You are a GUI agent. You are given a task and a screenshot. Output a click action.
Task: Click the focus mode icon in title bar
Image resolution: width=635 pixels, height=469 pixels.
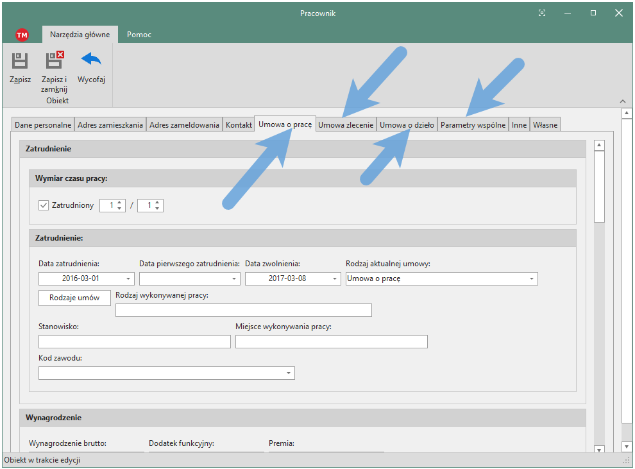542,13
